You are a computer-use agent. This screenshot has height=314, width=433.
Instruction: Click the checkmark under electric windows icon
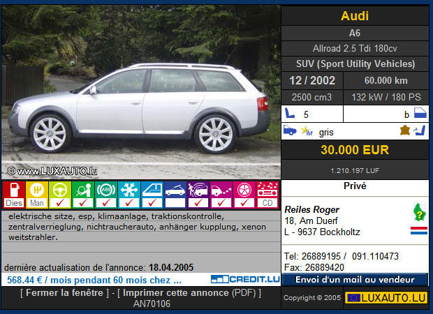pos(152,203)
